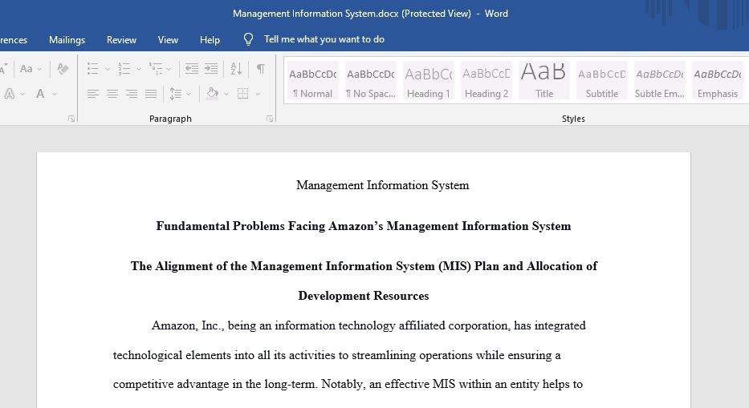Apply the Subtle Emphasis style
The width and height of the screenshot is (749, 408).
coord(660,80)
